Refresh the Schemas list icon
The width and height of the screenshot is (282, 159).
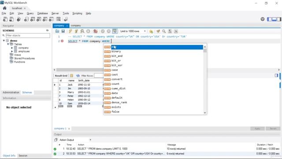click(x=47, y=30)
